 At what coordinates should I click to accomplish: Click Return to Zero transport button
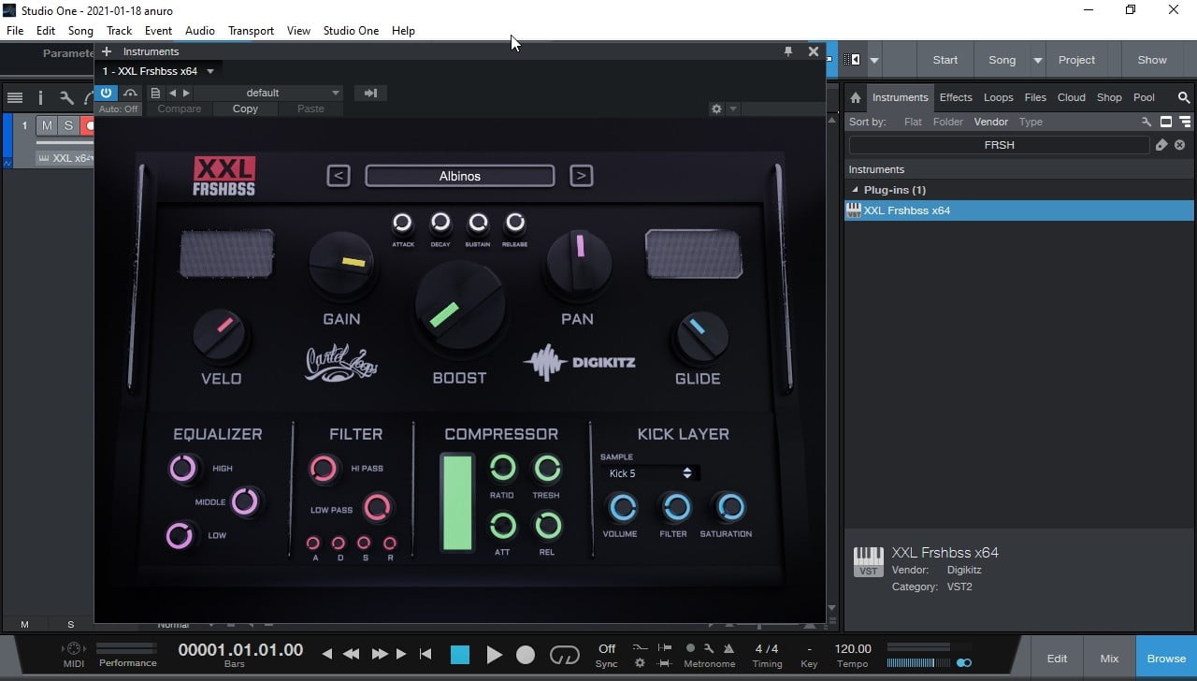click(x=425, y=655)
